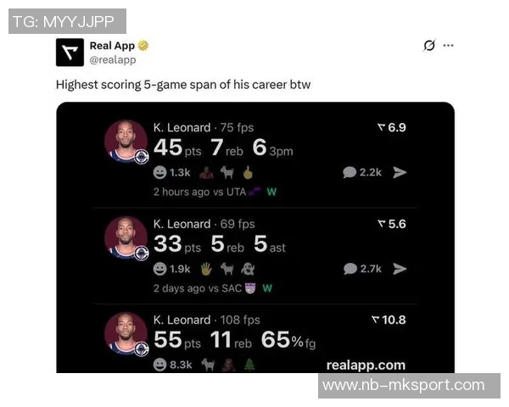The height and width of the screenshot is (407, 509).
Task: Click K. Leonard photo on 55 pts card
Action: pyautogui.click(x=126, y=333)
